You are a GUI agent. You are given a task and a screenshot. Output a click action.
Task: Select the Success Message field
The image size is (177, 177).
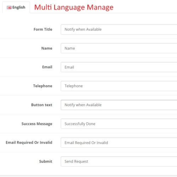click(x=119, y=124)
